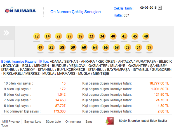Click yellow ball number 33
Viewport: 174px width, 131px height.
[91, 36]
